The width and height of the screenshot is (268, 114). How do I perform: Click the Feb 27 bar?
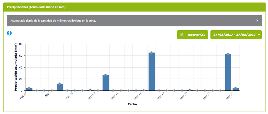(x=29, y=89)
